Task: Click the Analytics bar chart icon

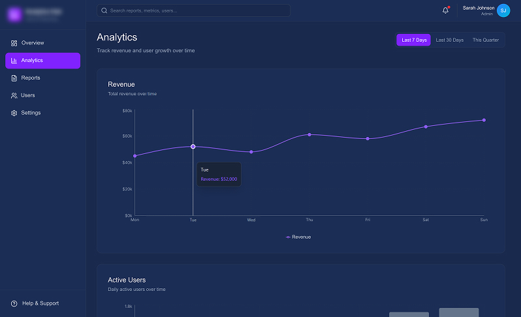Action: point(14,61)
